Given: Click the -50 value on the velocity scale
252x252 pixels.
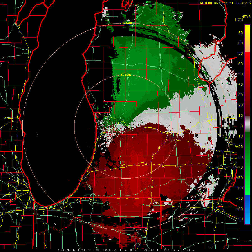Looking at the screenshot, I should (239, 178).
